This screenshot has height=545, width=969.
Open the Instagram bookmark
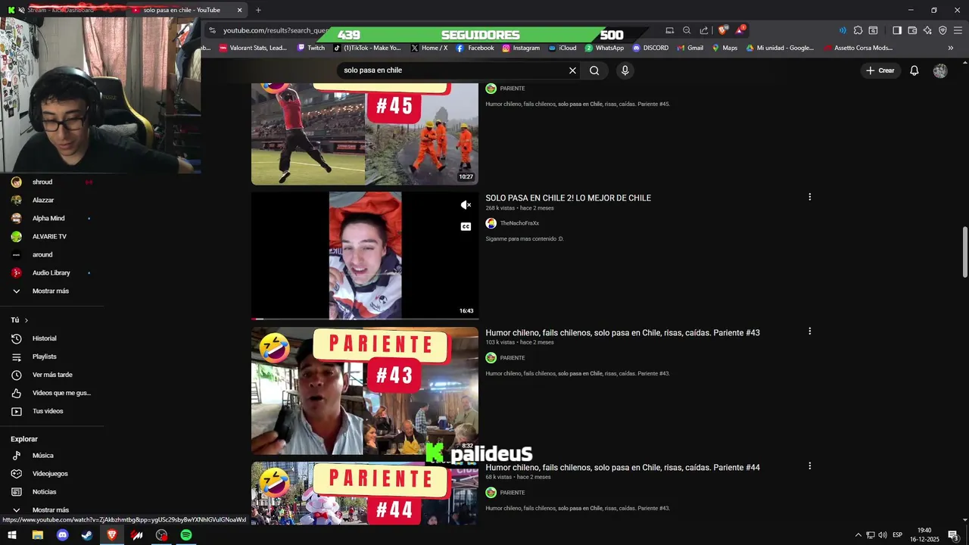click(522, 48)
